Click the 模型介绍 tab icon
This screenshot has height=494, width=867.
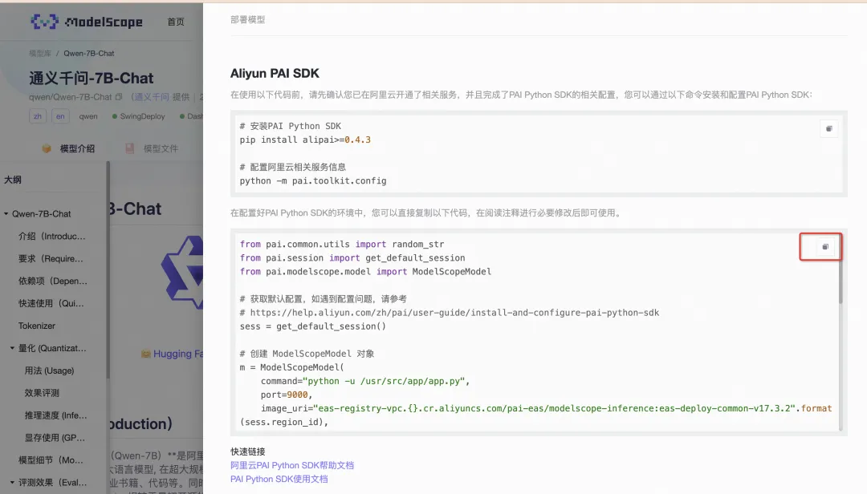pyautogui.click(x=47, y=148)
